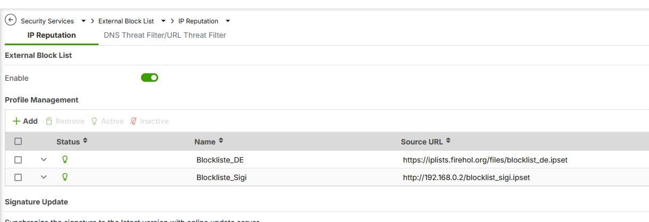Click the Remove trash icon

click(49, 121)
